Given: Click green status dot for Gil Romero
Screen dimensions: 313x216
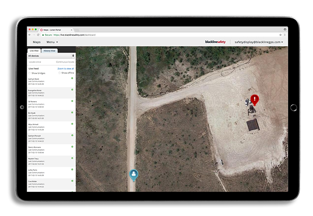Looking at the screenshot, I should 72,101.
